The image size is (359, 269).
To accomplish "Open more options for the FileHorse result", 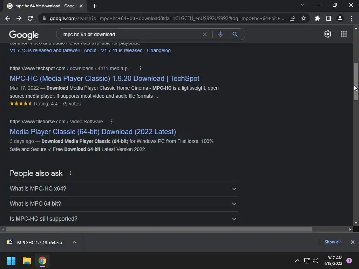I will pos(112,122).
